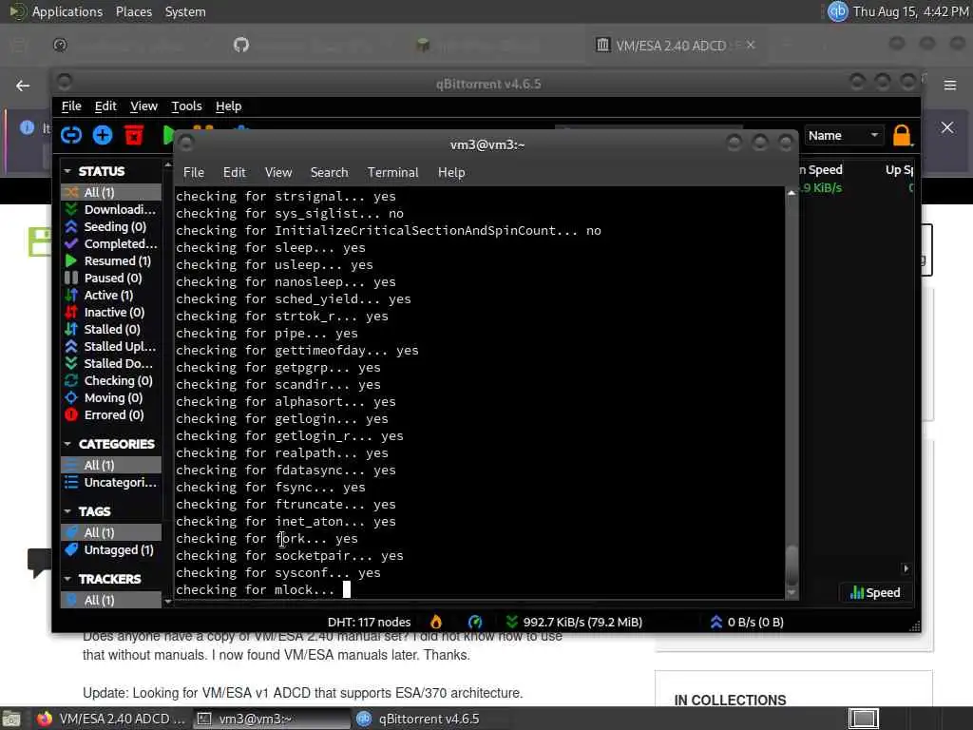This screenshot has height=730, width=973.
Task: Click the orange lock icon in qBittorrent
Action: click(902, 135)
